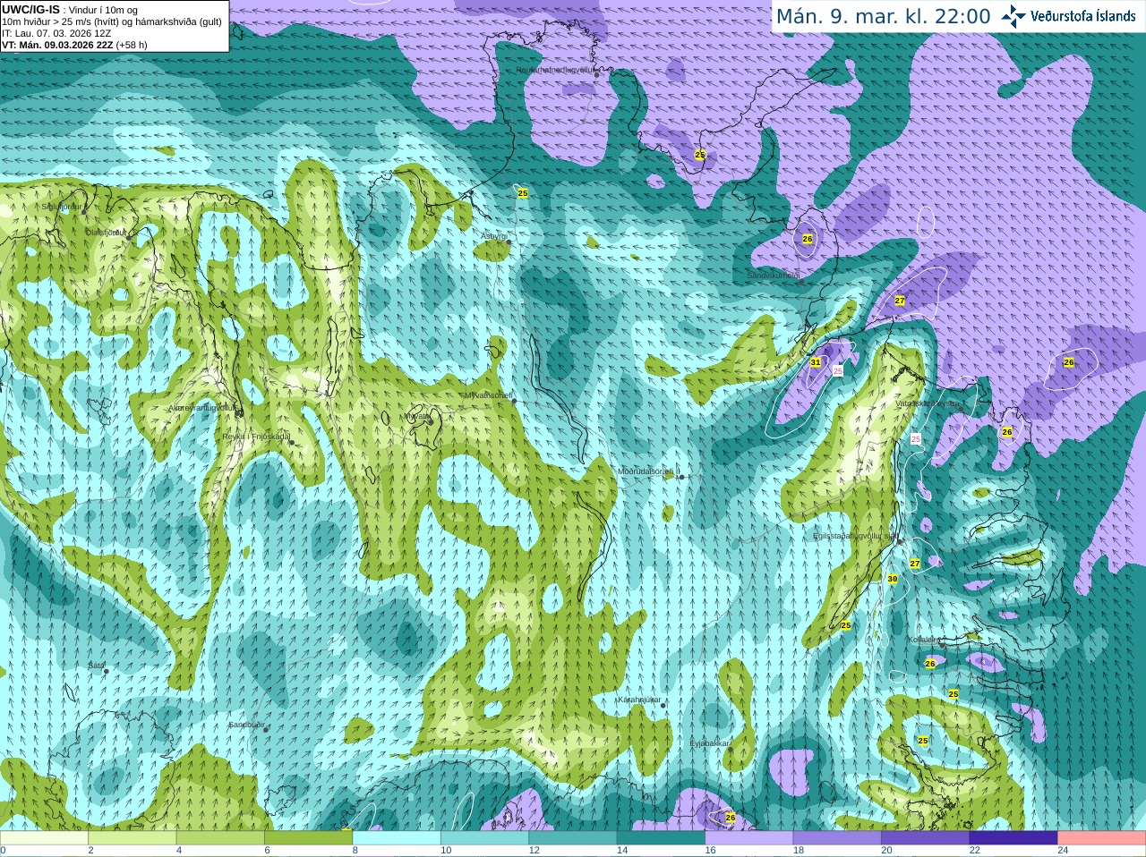Screen dimensions: 1146x857
Task: Click the Egilsstaðaflugvöllur station label
Action: (x=855, y=536)
